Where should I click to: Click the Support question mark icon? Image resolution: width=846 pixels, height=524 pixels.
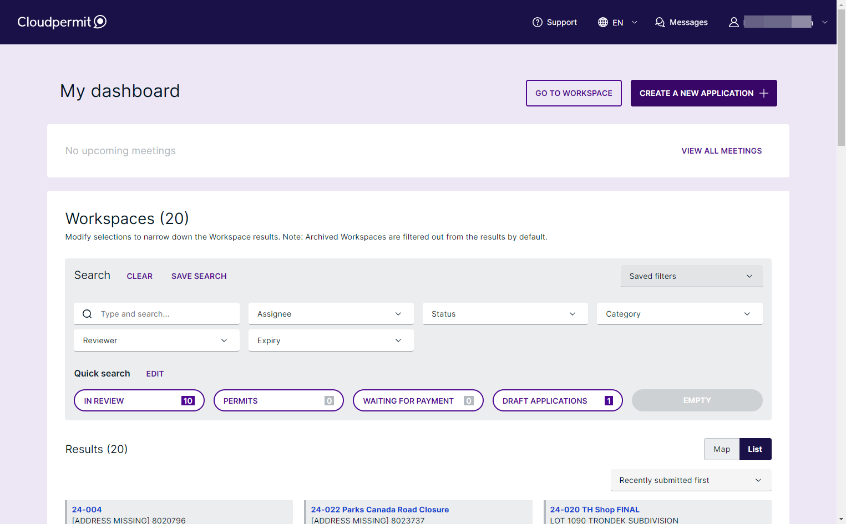(537, 22)
